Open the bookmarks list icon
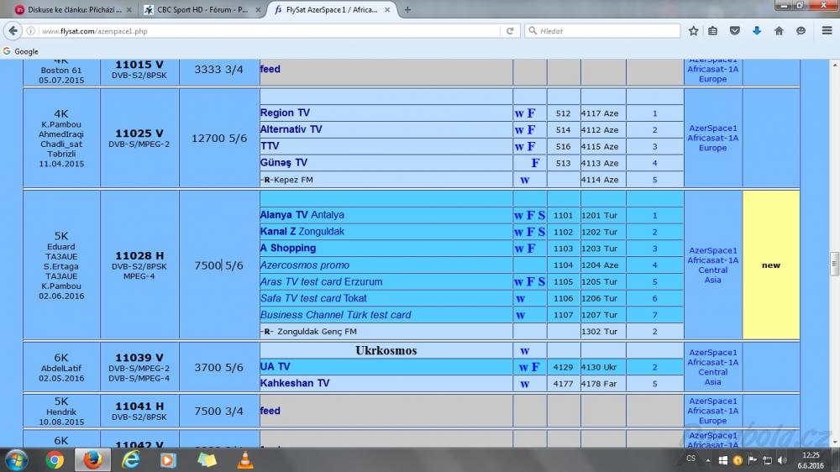 pos(712,31)
